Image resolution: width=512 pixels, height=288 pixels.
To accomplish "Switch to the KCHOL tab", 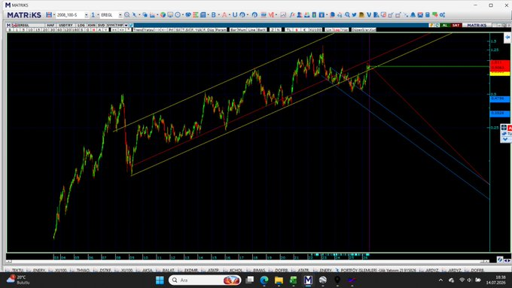I will coord(236,270).
